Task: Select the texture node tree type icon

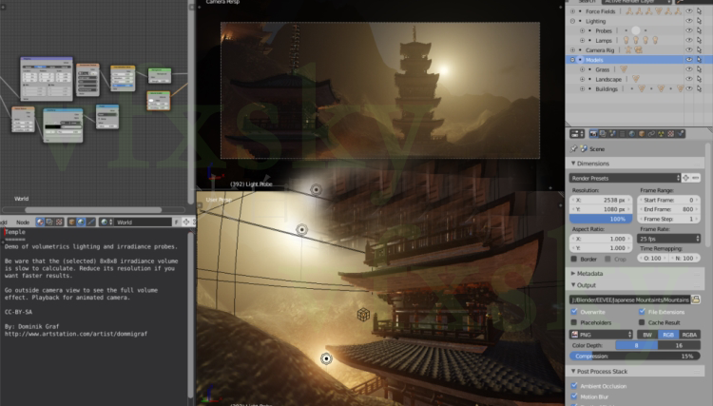Action: click(x=59, y=222)
